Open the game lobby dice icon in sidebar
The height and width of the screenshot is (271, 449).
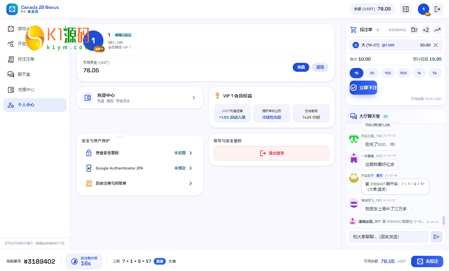(11, 29)
